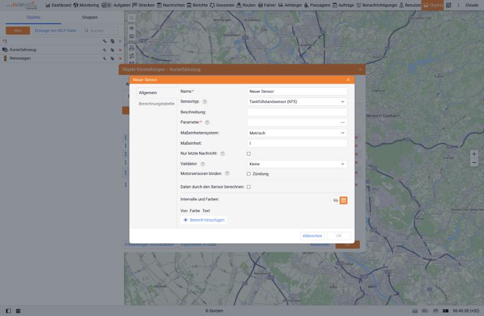Click the Maßeinheit input field

297,143
